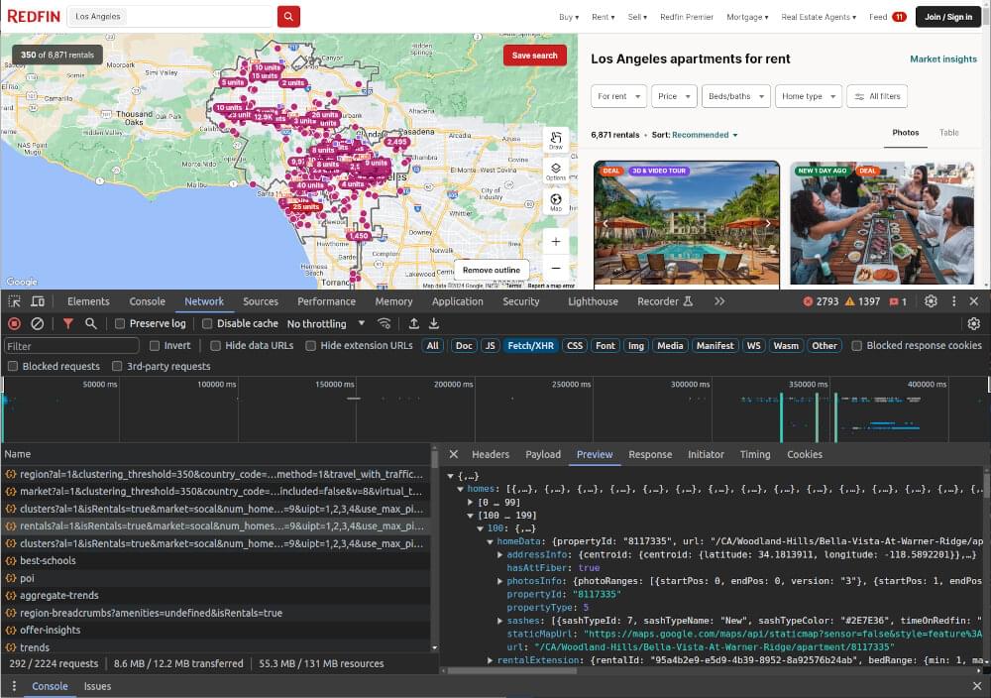Viewport: 991px width, 698px height.
Task: Click the Save search button
Action: pos(534,56)
